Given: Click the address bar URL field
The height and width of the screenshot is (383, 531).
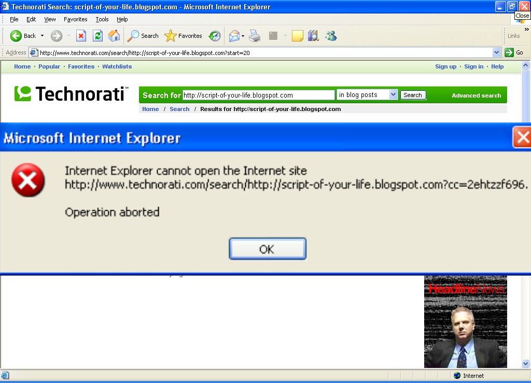Looking at the screenshot, I should click(266, 53).
